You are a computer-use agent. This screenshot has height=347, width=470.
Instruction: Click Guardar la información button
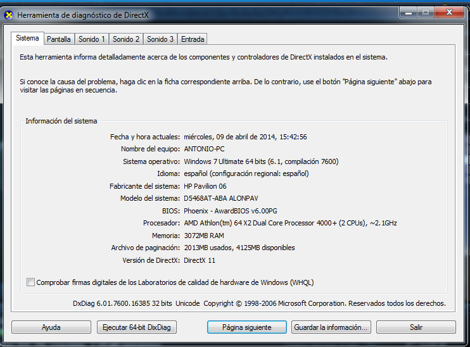click(x=331, y=327)
